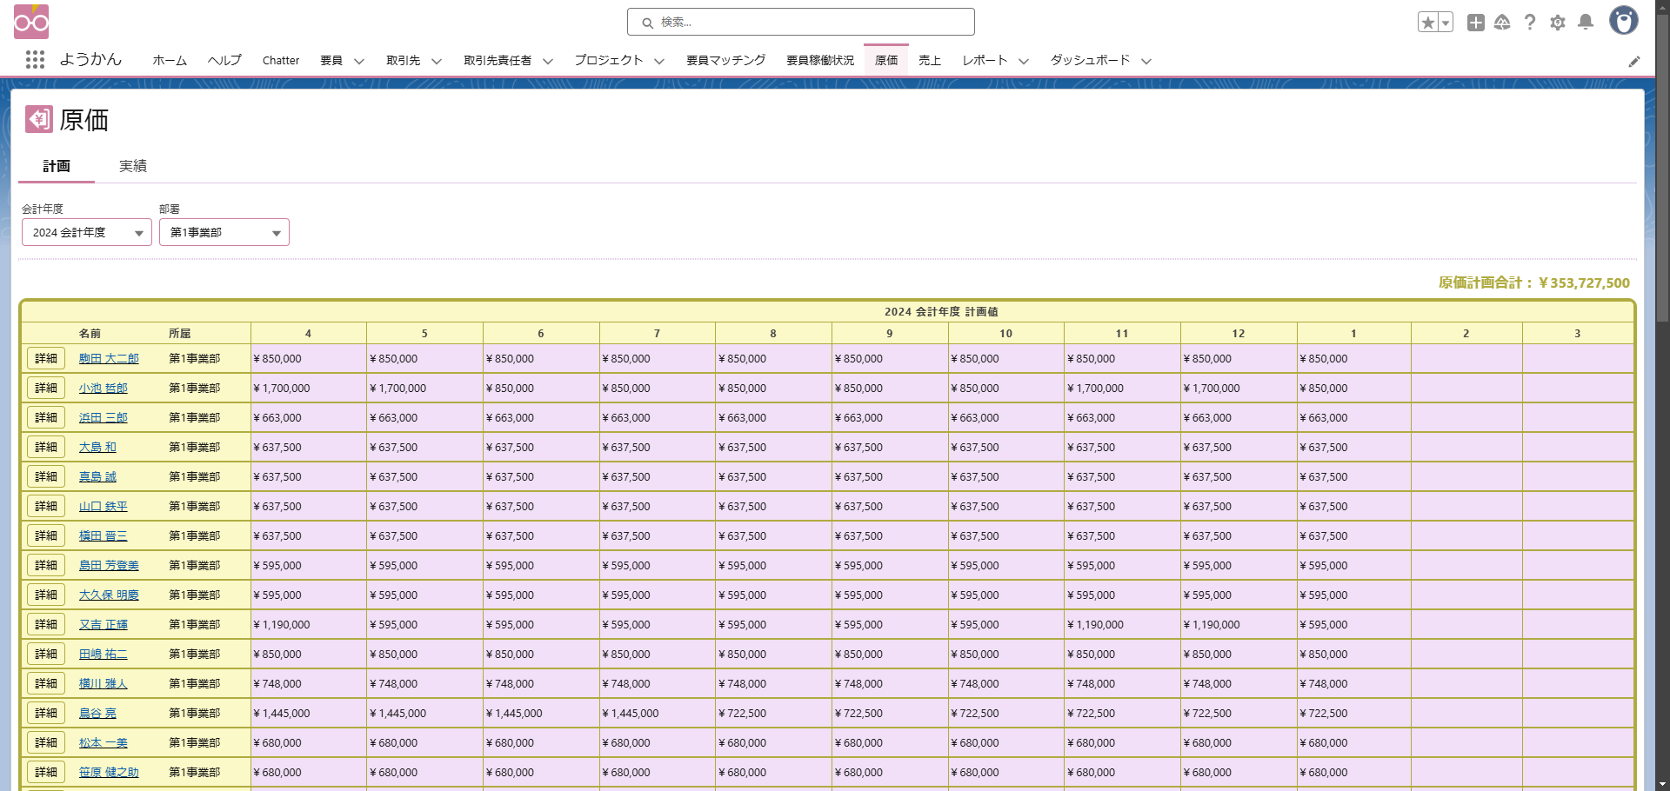Screen dimensions: 1670x791
Task: Open the Trailhead guidance icon
Action: point(1502,23)
